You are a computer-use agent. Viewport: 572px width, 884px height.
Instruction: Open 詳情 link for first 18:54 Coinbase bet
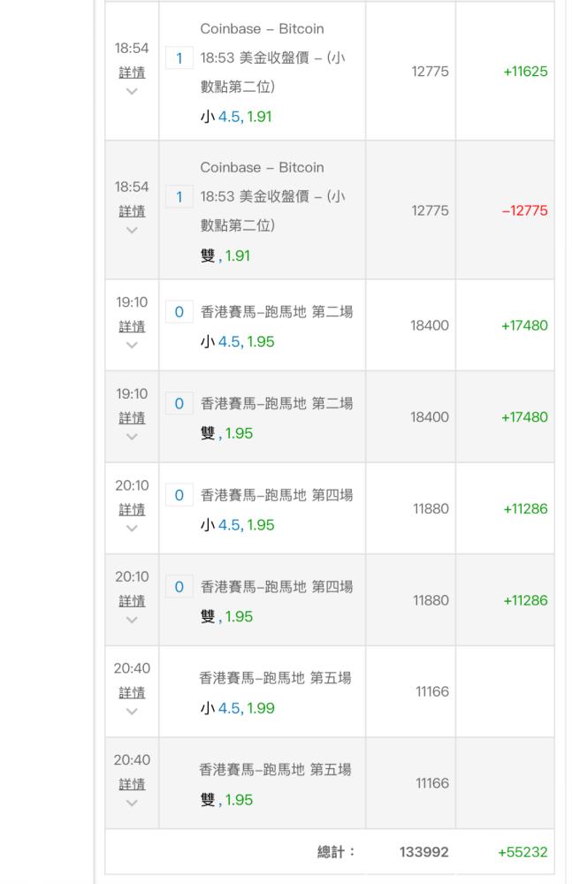pyautogui.click(x=132, y=72)
